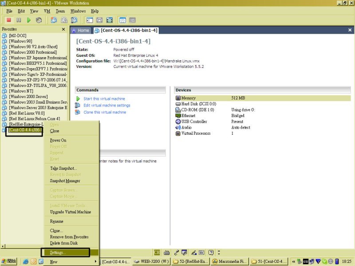Click Start this virtual machine link
Viewport: 355px width, 266px height.
(104, 99)
